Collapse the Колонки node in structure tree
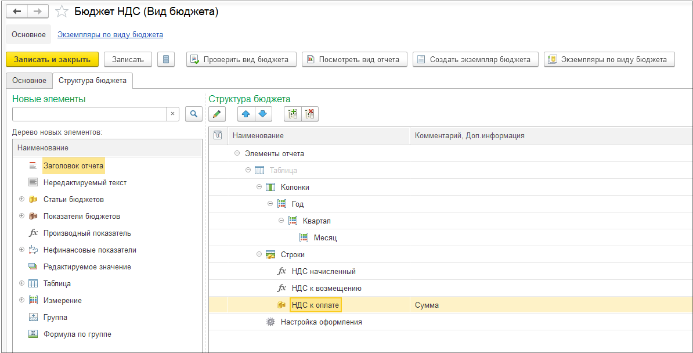693x353 pixels. pos(259,187)
